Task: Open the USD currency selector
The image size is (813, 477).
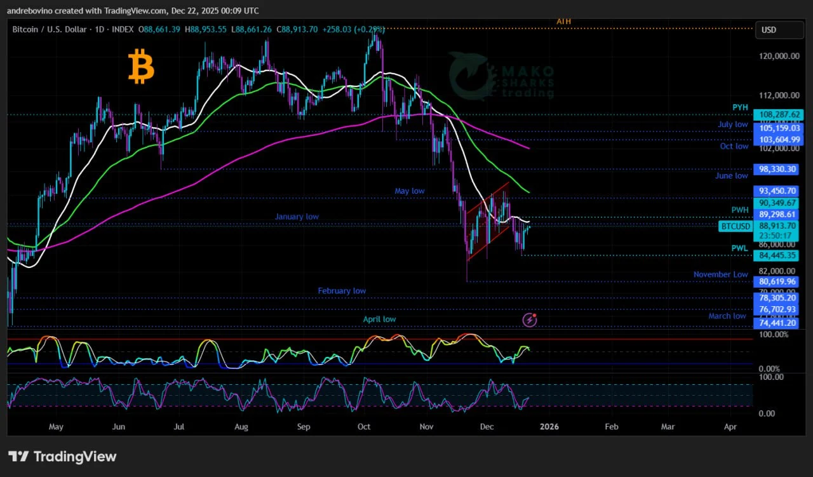Action: click(x=778, y=30)
